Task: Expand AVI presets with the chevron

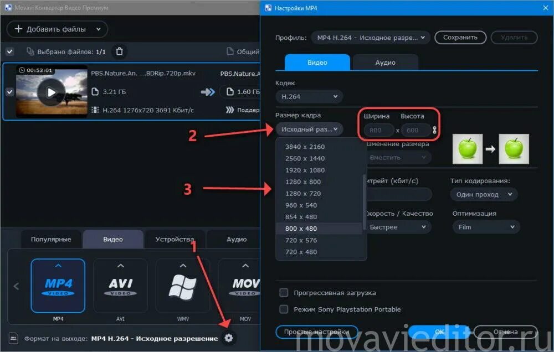Action: (x=120, y=266)
